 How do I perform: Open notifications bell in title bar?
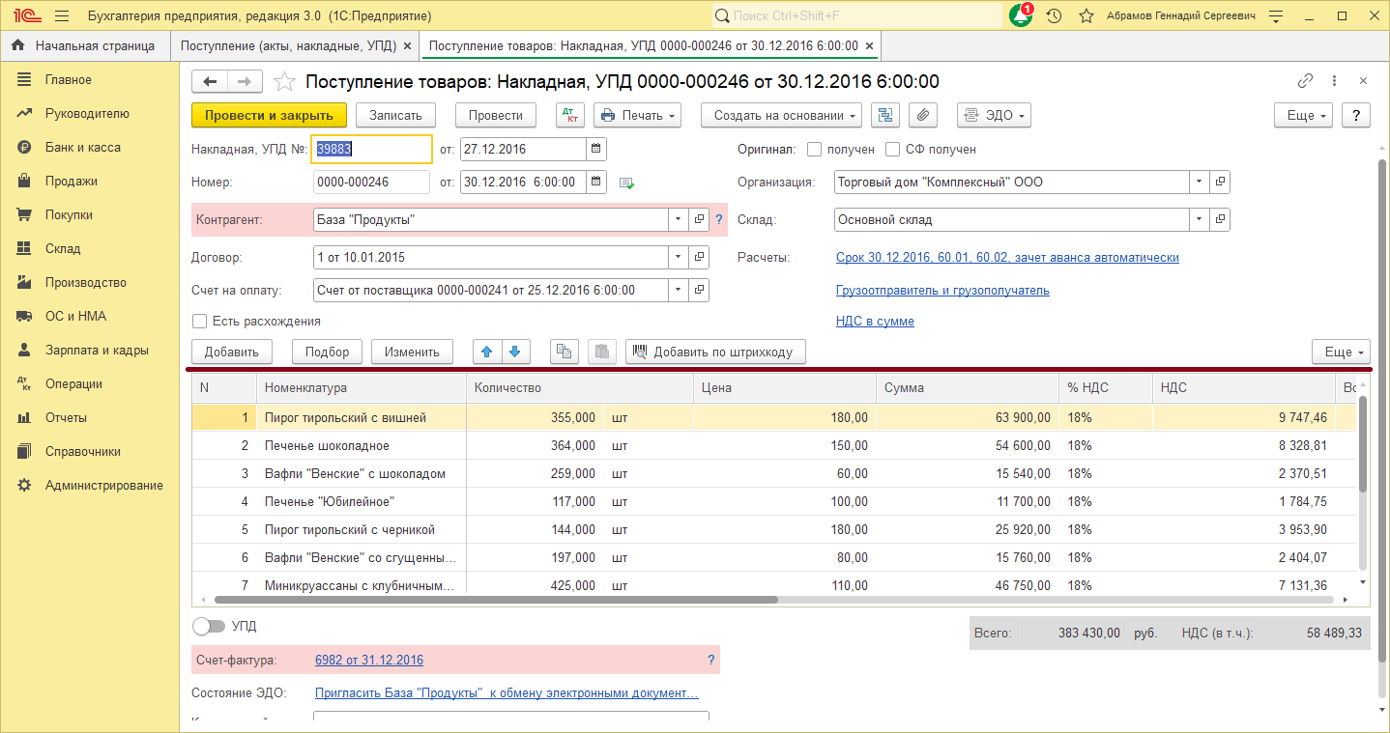tap(1020, 16)
